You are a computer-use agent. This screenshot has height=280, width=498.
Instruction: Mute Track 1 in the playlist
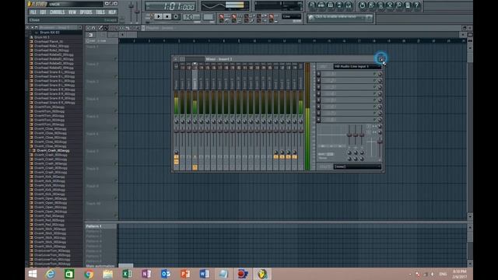[x=115, y=59]
